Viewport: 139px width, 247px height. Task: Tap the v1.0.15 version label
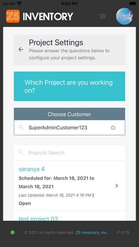pyautogui.click(x=123, y=232)
